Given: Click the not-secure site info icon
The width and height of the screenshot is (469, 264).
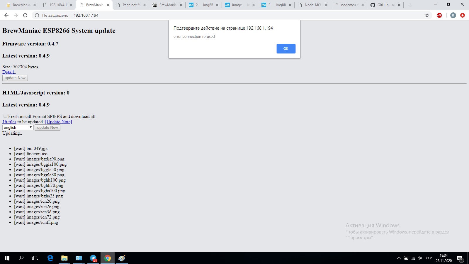Looking at the screenshot, I should coord(37,15).
